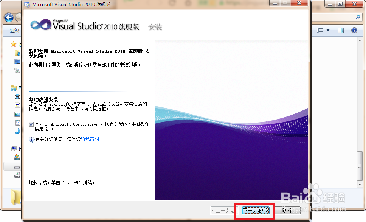Viewport: 366px width, 222px height.
Task: Uncheck the send setup experience to Microsoft checkbox
Action: 31,124
